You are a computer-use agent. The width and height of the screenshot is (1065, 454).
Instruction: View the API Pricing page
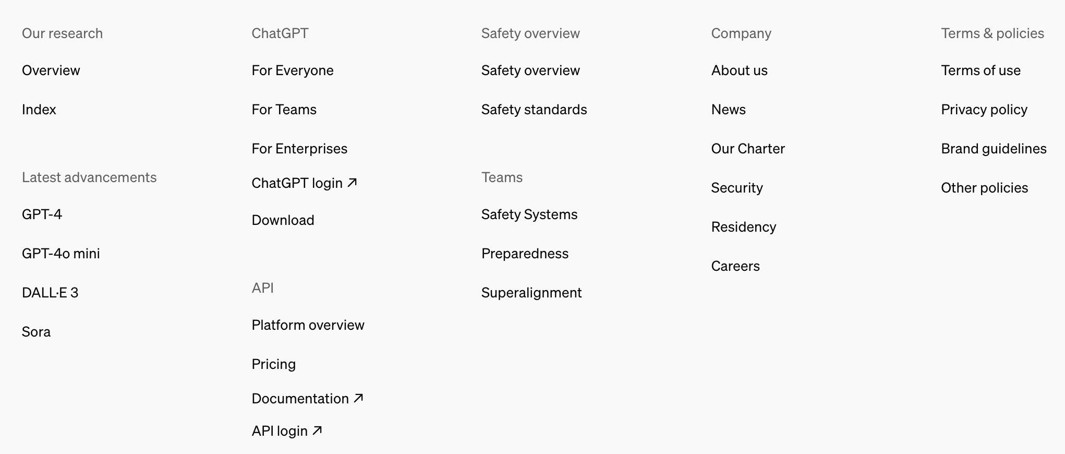click(x=273, y=364)
